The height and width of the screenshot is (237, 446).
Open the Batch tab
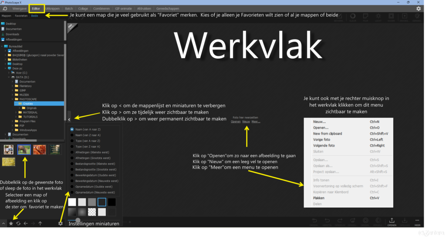coord(69,9)
